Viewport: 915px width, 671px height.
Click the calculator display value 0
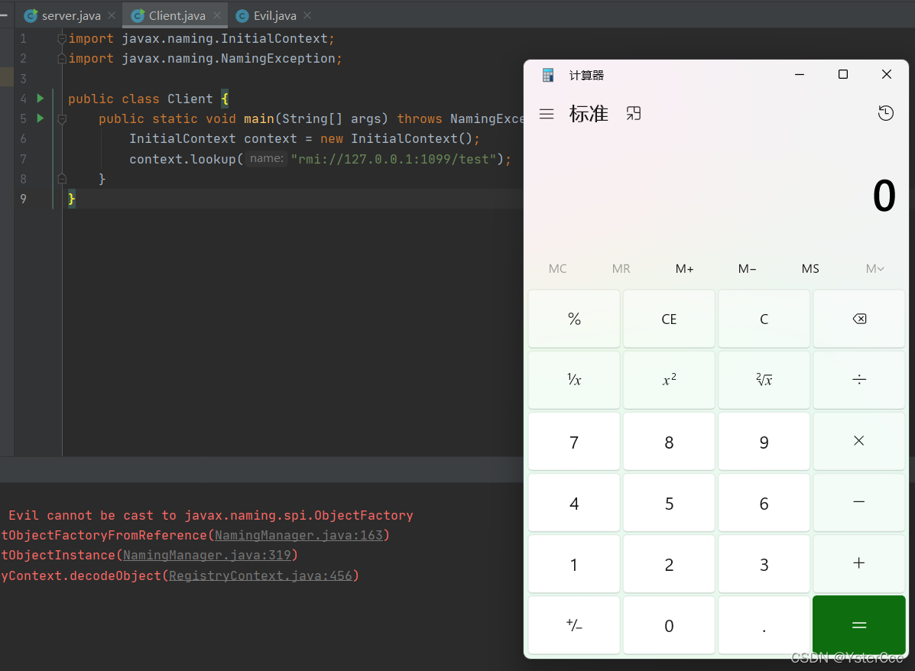click(884, 196)
